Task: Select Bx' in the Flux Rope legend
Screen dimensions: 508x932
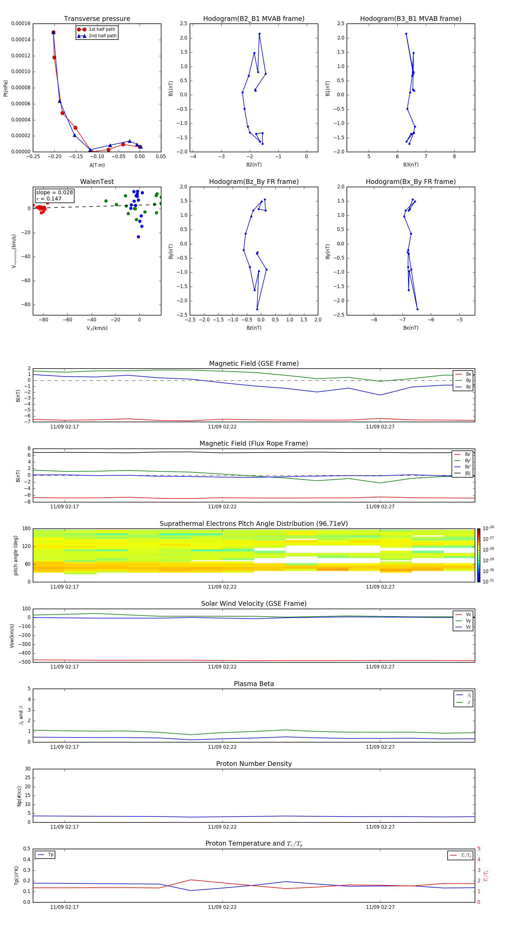Action: click(x=463, y=454)
